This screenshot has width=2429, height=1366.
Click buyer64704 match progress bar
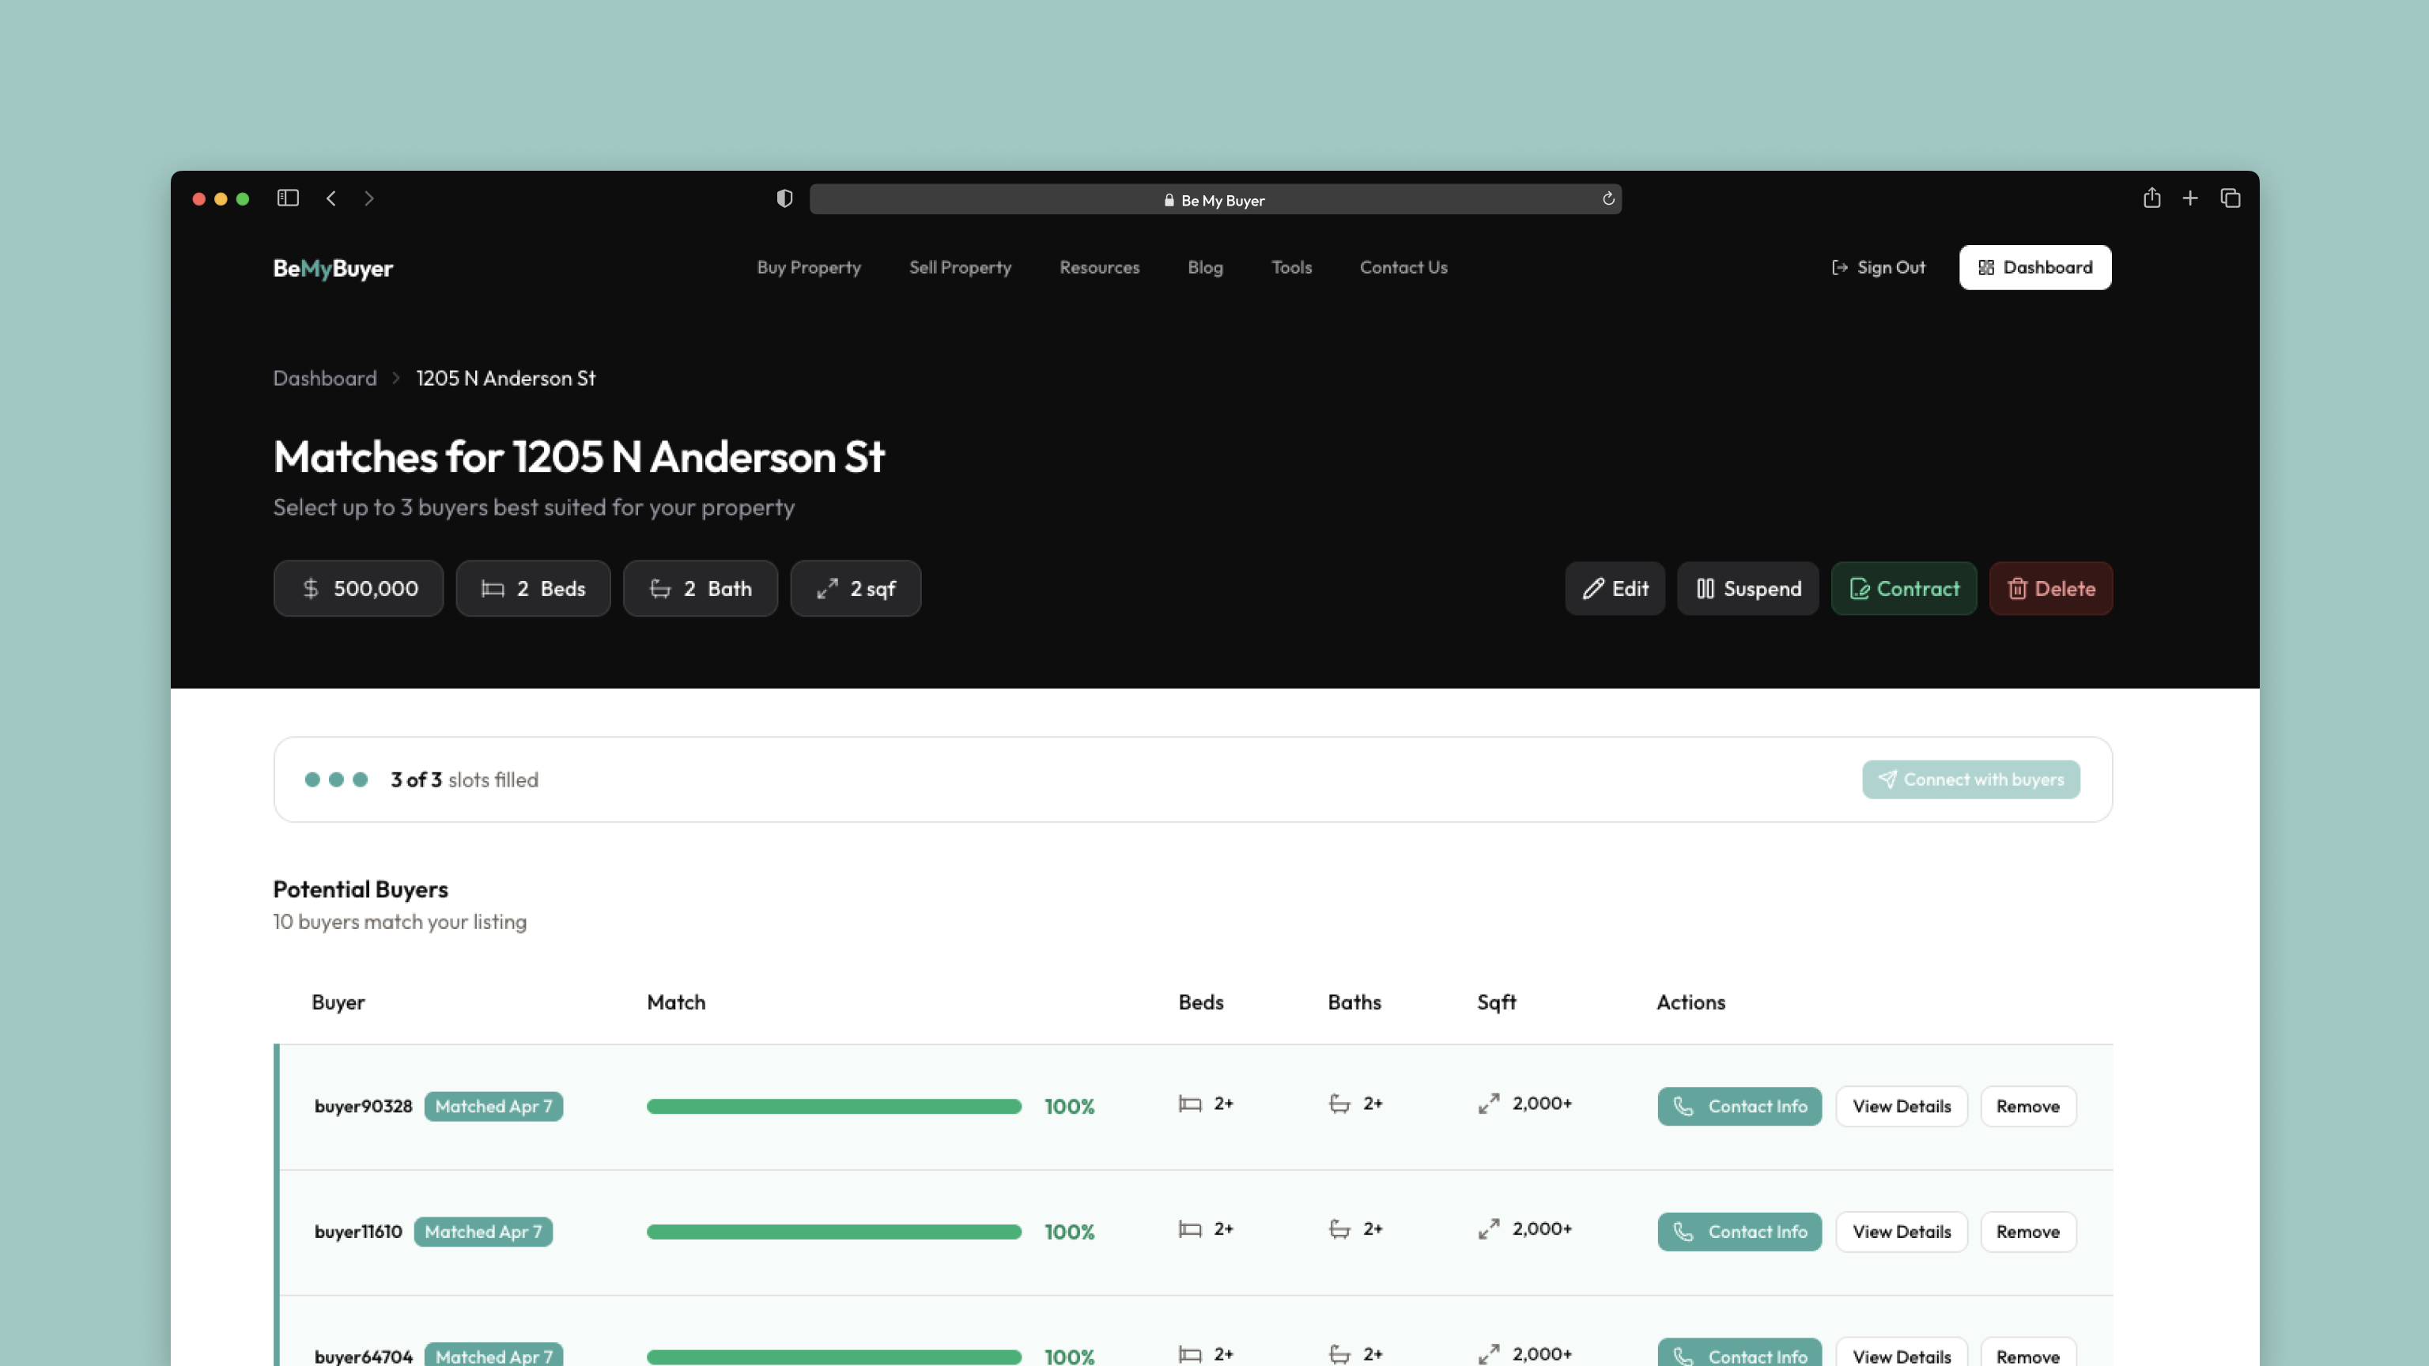(x=833, y=1357)
